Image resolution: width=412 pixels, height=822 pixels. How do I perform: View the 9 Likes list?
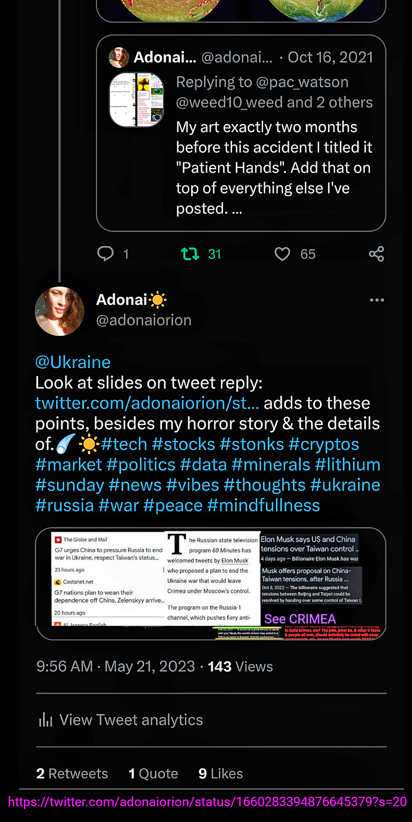tap(221, 773)
